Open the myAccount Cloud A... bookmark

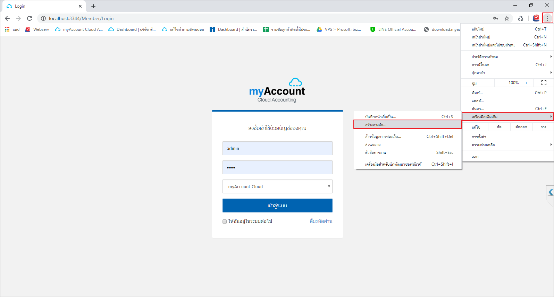[x=79, y=29]
